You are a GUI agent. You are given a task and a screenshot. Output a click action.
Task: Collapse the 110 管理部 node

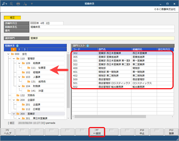click(14, 59)
